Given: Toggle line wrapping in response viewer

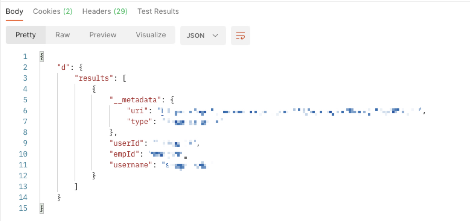Looking at the screenshot, I should click(x=240, y=35).
